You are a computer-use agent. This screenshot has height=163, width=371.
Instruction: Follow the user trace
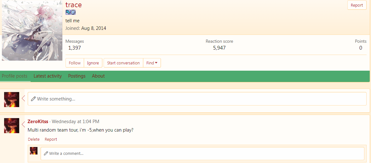[75, 63]
